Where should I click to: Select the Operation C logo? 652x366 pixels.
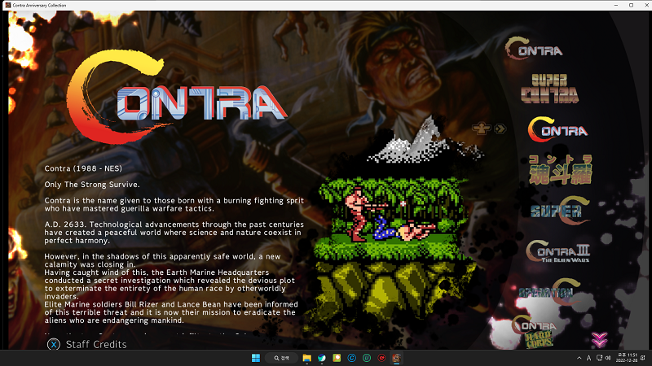pos(549,292)
